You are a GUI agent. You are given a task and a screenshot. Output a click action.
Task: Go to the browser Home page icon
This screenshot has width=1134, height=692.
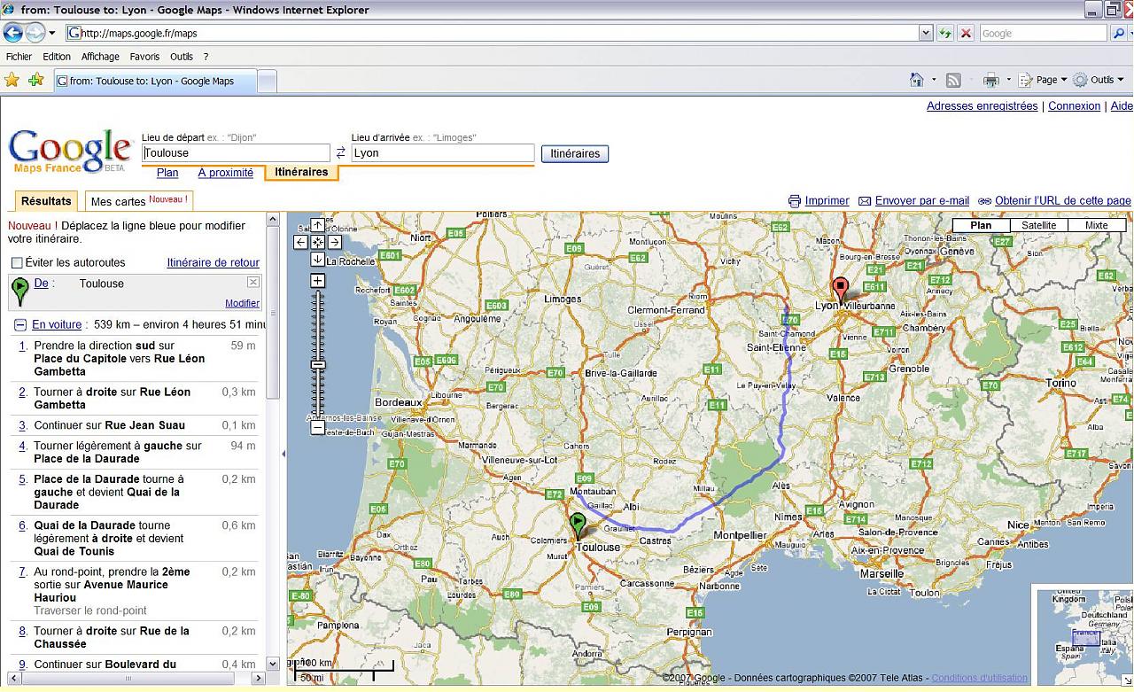pos(917,80)
